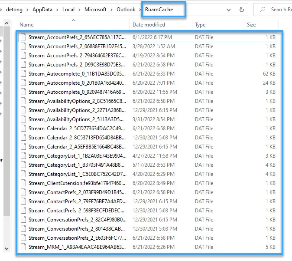Viewport: 292px width, 261px height.
Task: Select file icon of Stream_CategoryList_1_1B2A03E743E9904
Action: pyautogui.click(x=23, y=156)
